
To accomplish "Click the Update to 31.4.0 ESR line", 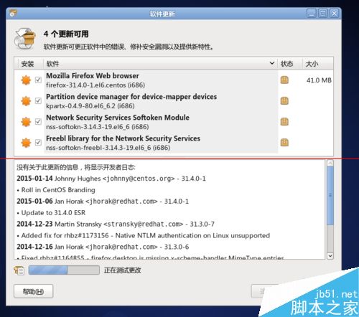I will 51,213.
